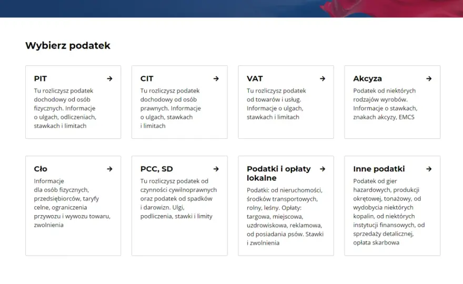Select the Inne podatki heading

379,169
